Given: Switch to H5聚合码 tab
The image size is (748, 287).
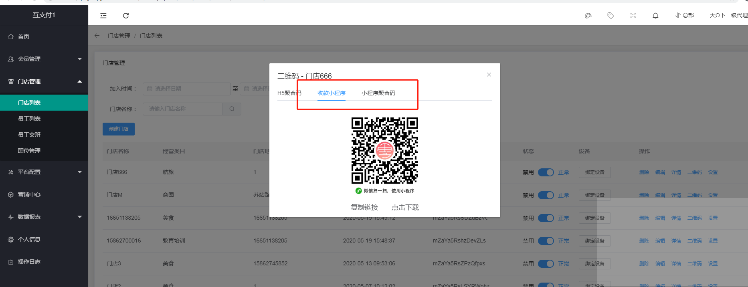Looking at the screenshot, I should [289, 93].
